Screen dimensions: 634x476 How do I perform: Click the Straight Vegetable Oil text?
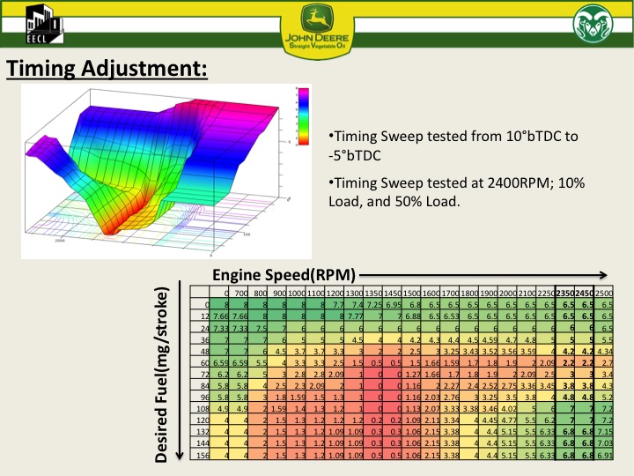(317, 46)
